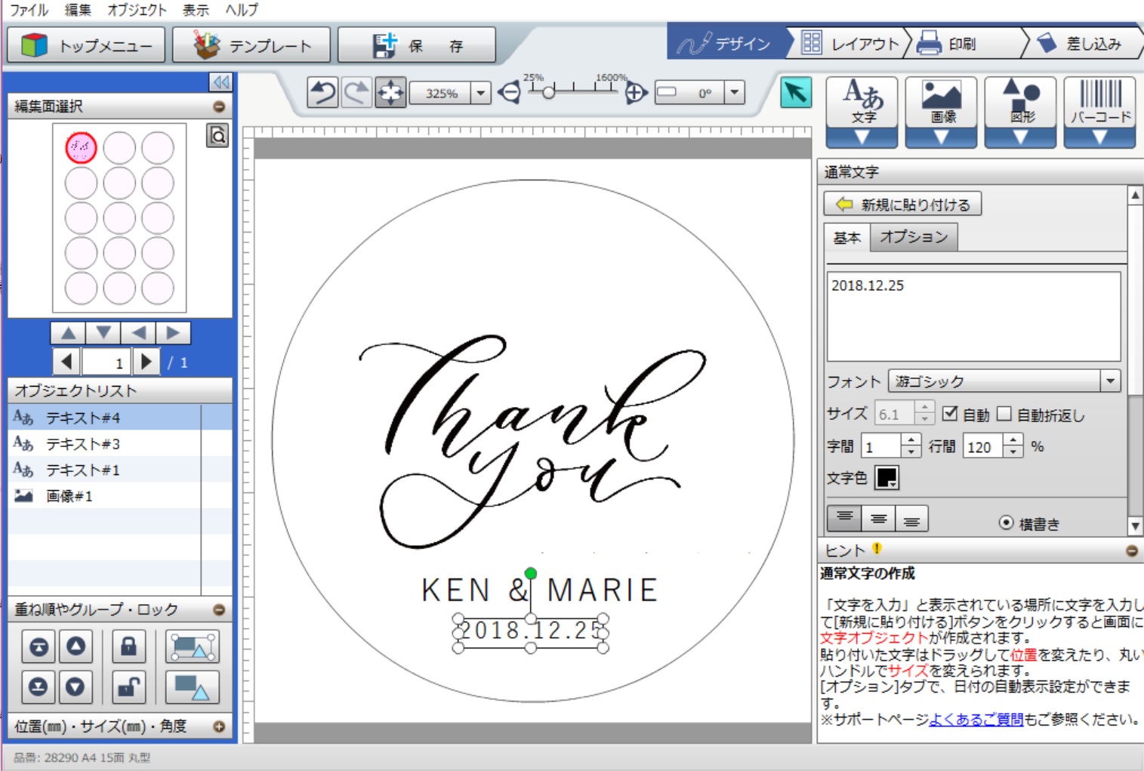Open the zoom percentage dropdown
Viewport: 1144px width, 771px height.
pos(481,93)
